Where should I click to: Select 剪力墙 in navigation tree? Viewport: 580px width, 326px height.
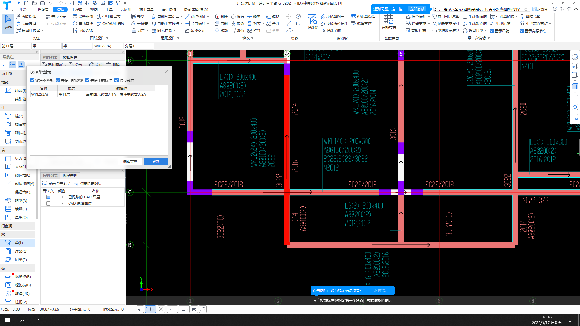tap(17, 158)
